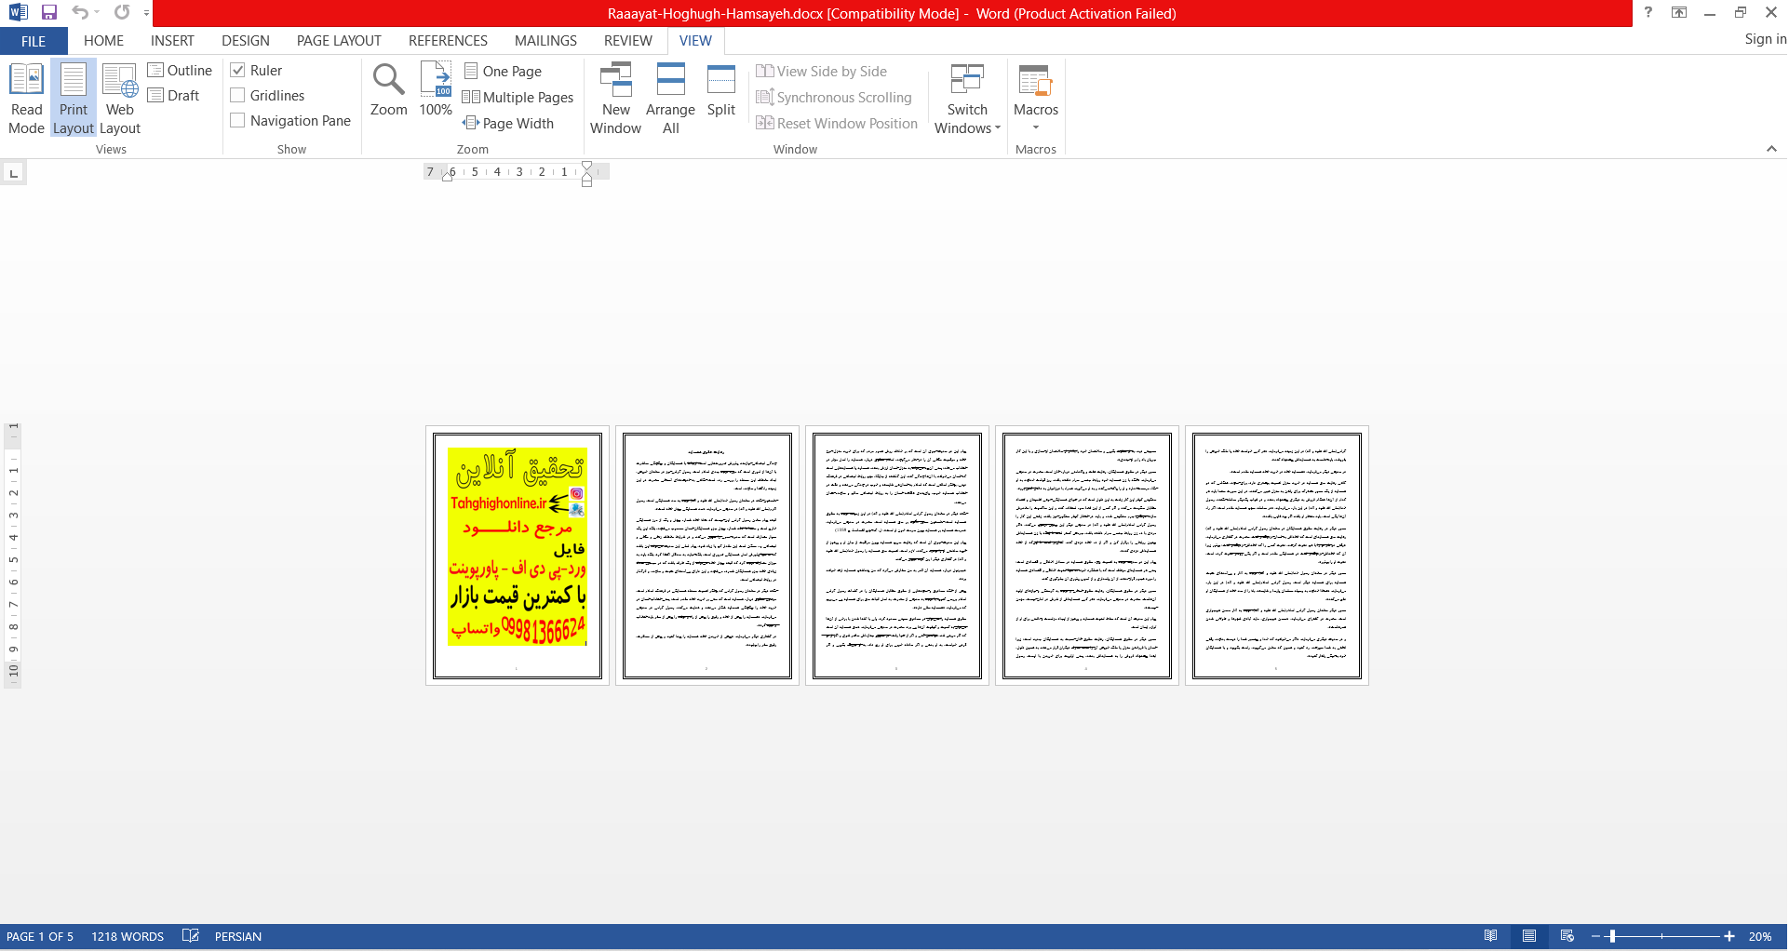Click the Sign in link
Screen dimensions: 1789x951
(1765, 39)
